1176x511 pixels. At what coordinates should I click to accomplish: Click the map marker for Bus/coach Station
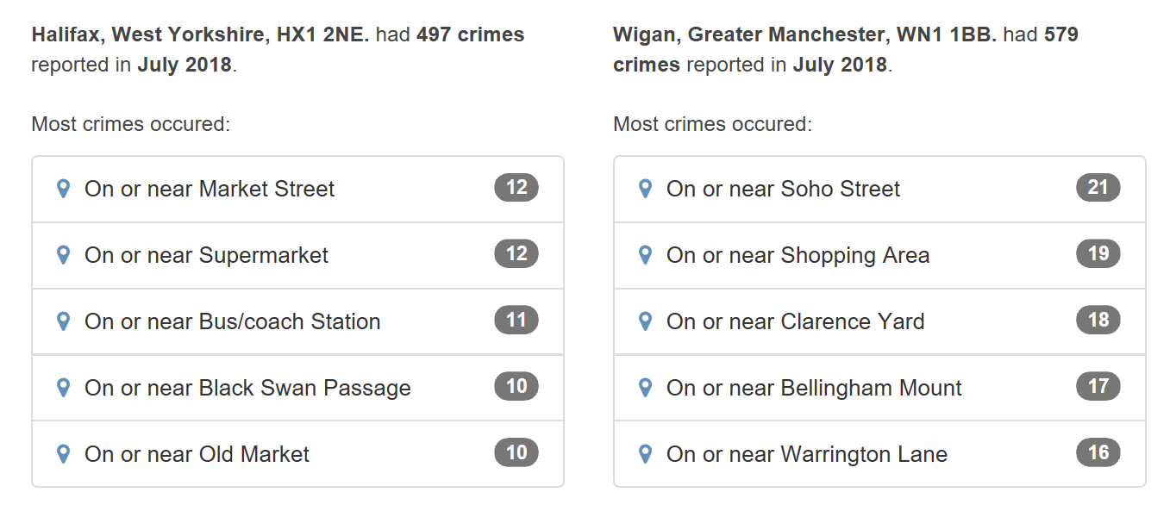tap(62, 321)
